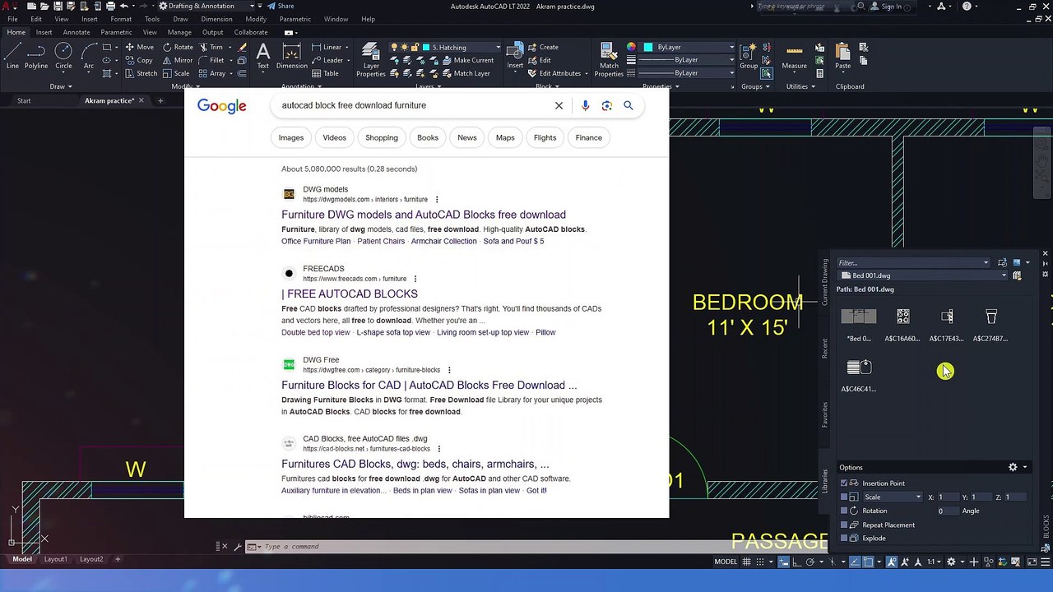Clear the Google search box
This screenshot has width=1053, height=592.
pos(559,105)
